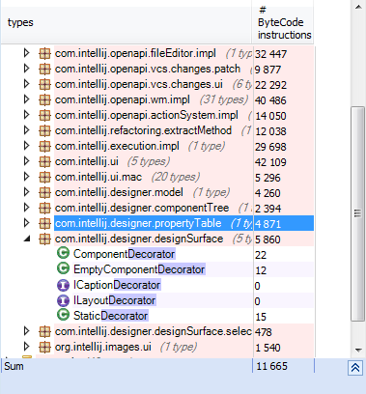Image resolution: width=366 pixels, height=394 pixels.
Task: Click the package icon beside com.intellij.ui.mac
Action: point(44,177)
